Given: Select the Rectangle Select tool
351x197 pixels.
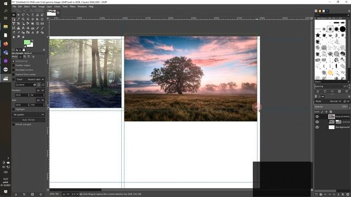Looking at the screenshot, I should pos(14,15).
